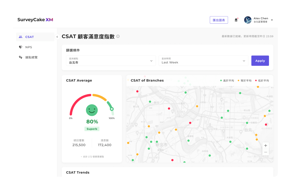291x191 pixels.
Task: Switch to the NPS menu item
Action: (x=29, y=47)
